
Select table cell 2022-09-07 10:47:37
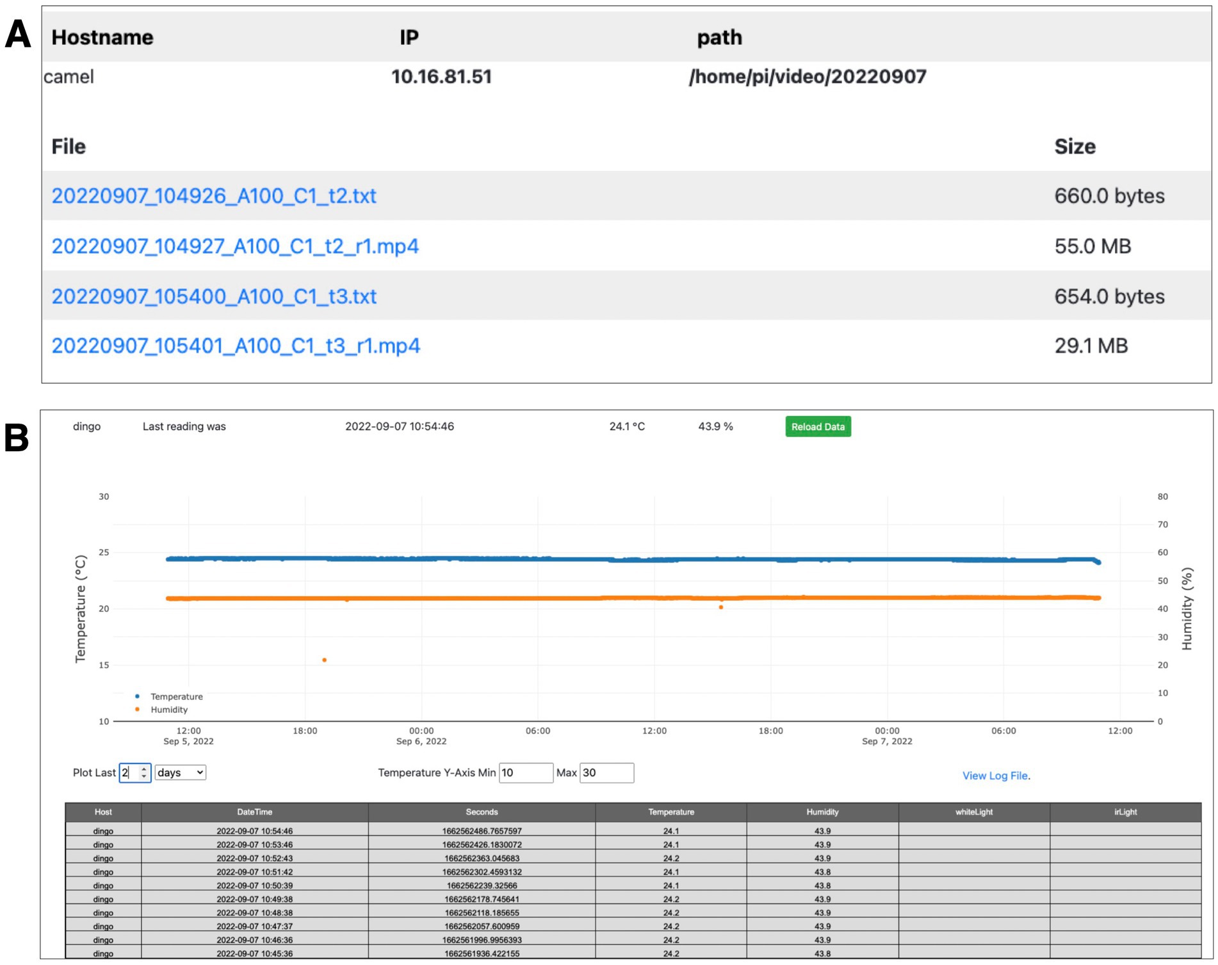tap(254, 926)
